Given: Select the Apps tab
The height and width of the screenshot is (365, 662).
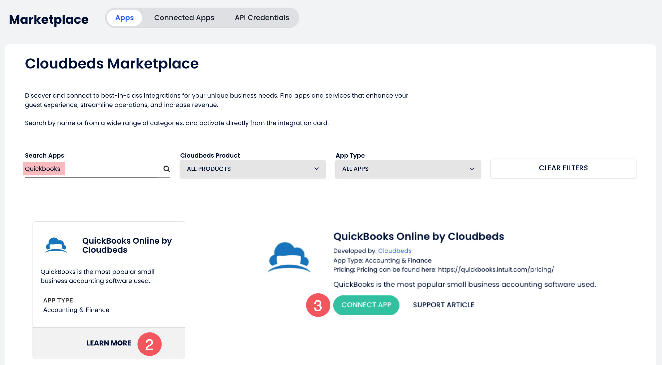Looking at the screenshot, I should point(124,18).
